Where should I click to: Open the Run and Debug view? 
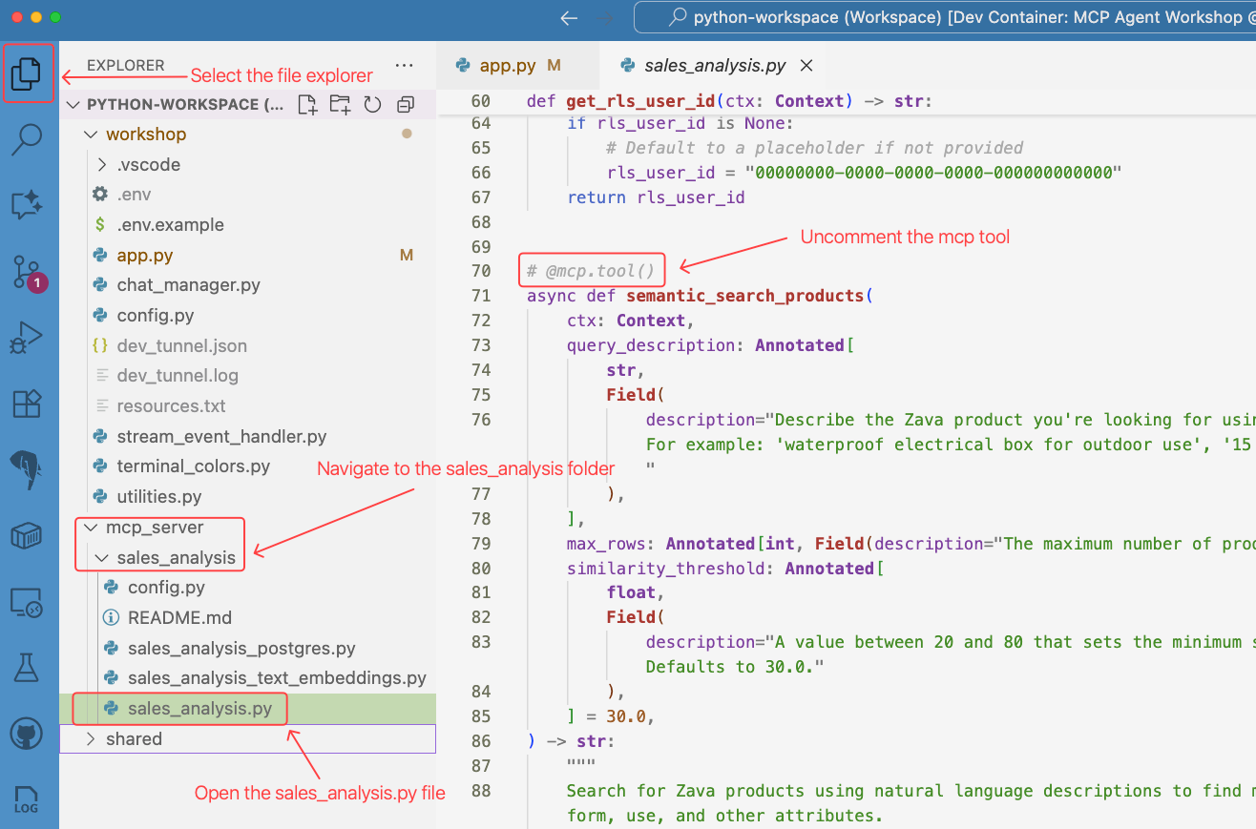pos(27,338)
